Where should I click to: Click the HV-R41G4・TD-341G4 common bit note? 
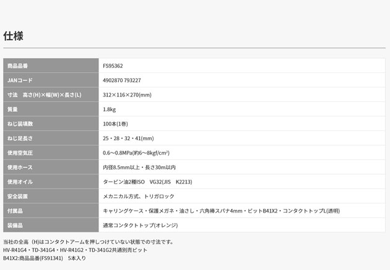click(75, 250)
